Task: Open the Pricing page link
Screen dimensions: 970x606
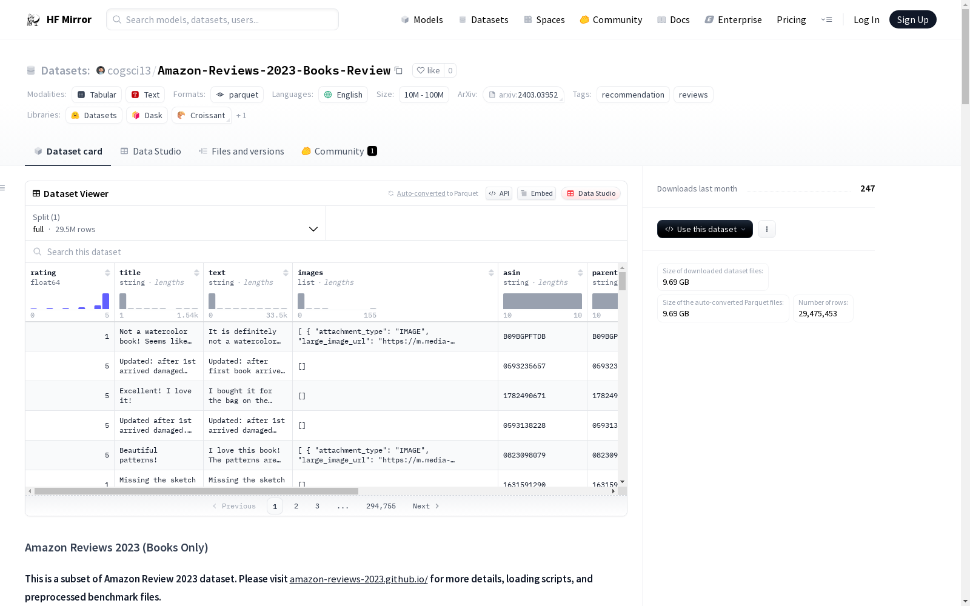Action: click(x=791, y=19)
